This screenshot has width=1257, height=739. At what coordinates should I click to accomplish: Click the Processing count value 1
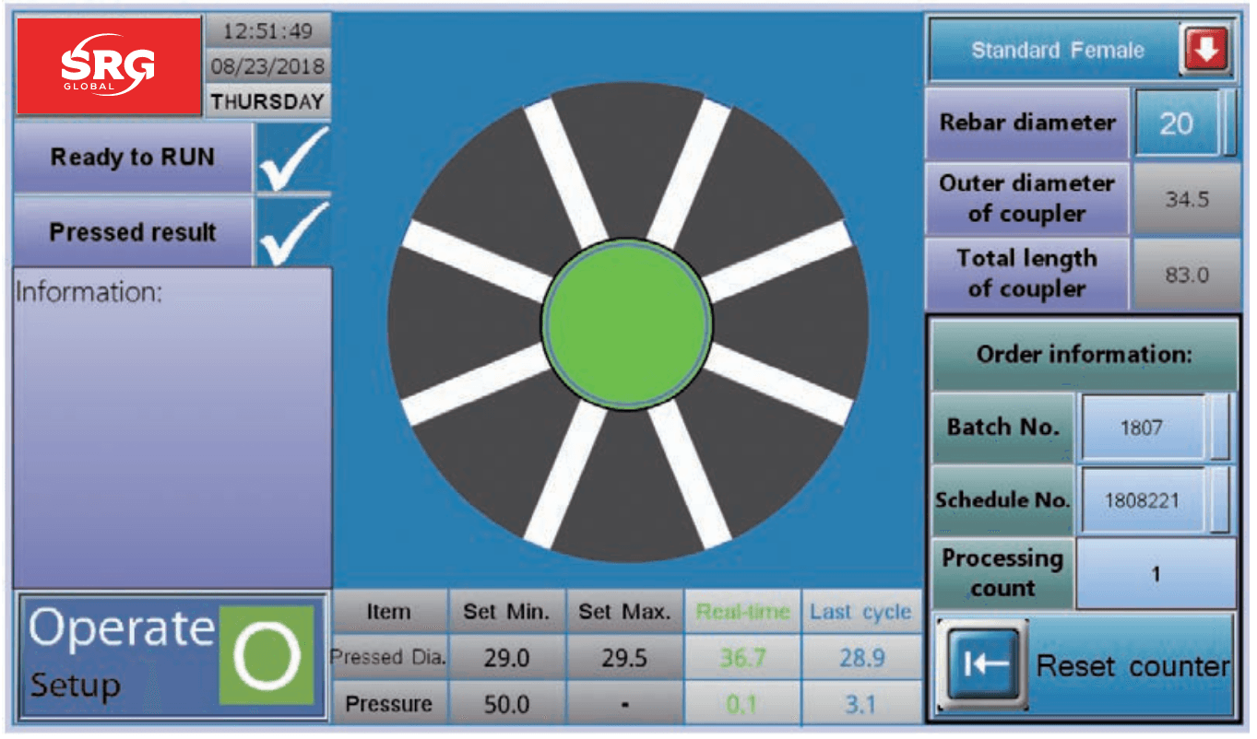point(1156,574)
